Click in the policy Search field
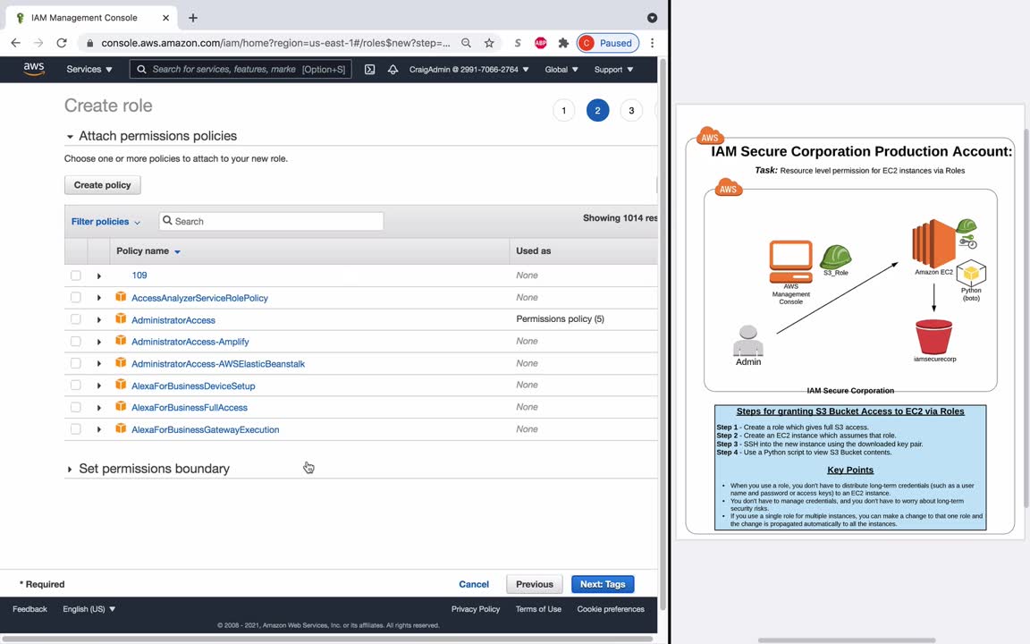The height and width of the screenshot is (644, 1030). click(271, 222)
